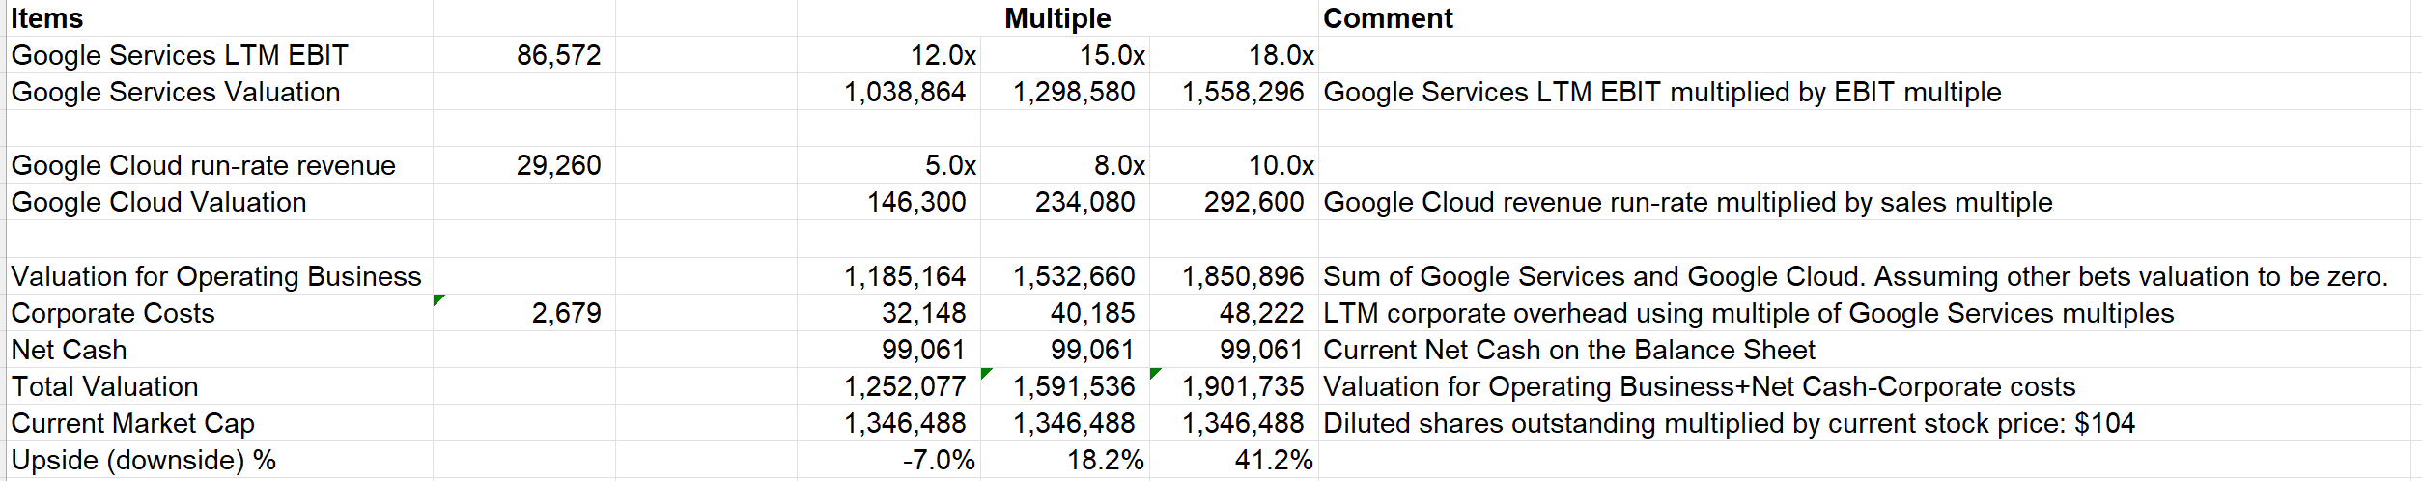Click the 'Google Services LTM EBIT multiplied' comment
The width and height of the screenshot is (2422, 481).
click(1662, 92)
